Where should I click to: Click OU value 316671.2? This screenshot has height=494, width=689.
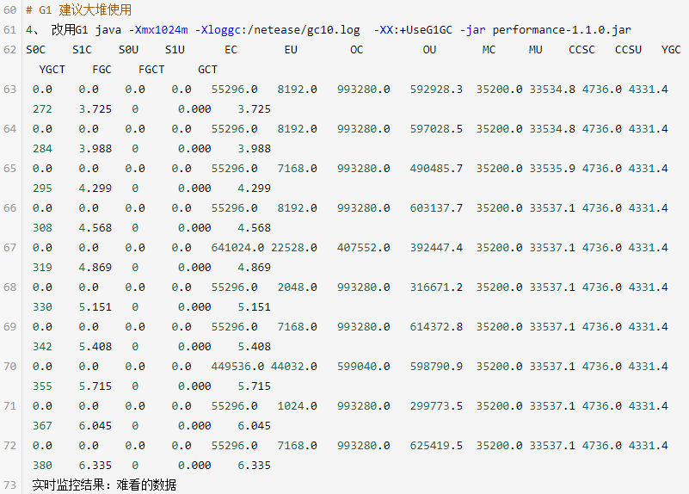[436, 287]
